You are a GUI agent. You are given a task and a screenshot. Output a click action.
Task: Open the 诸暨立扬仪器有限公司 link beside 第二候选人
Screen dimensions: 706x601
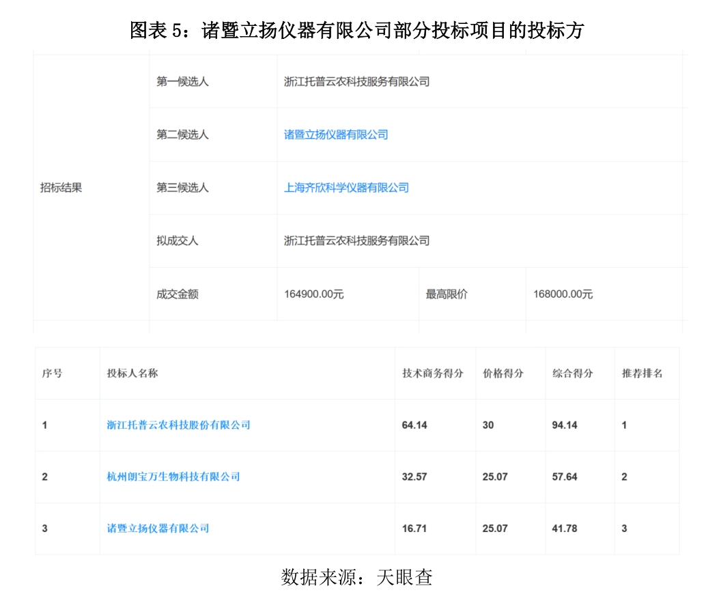(336, 135)
